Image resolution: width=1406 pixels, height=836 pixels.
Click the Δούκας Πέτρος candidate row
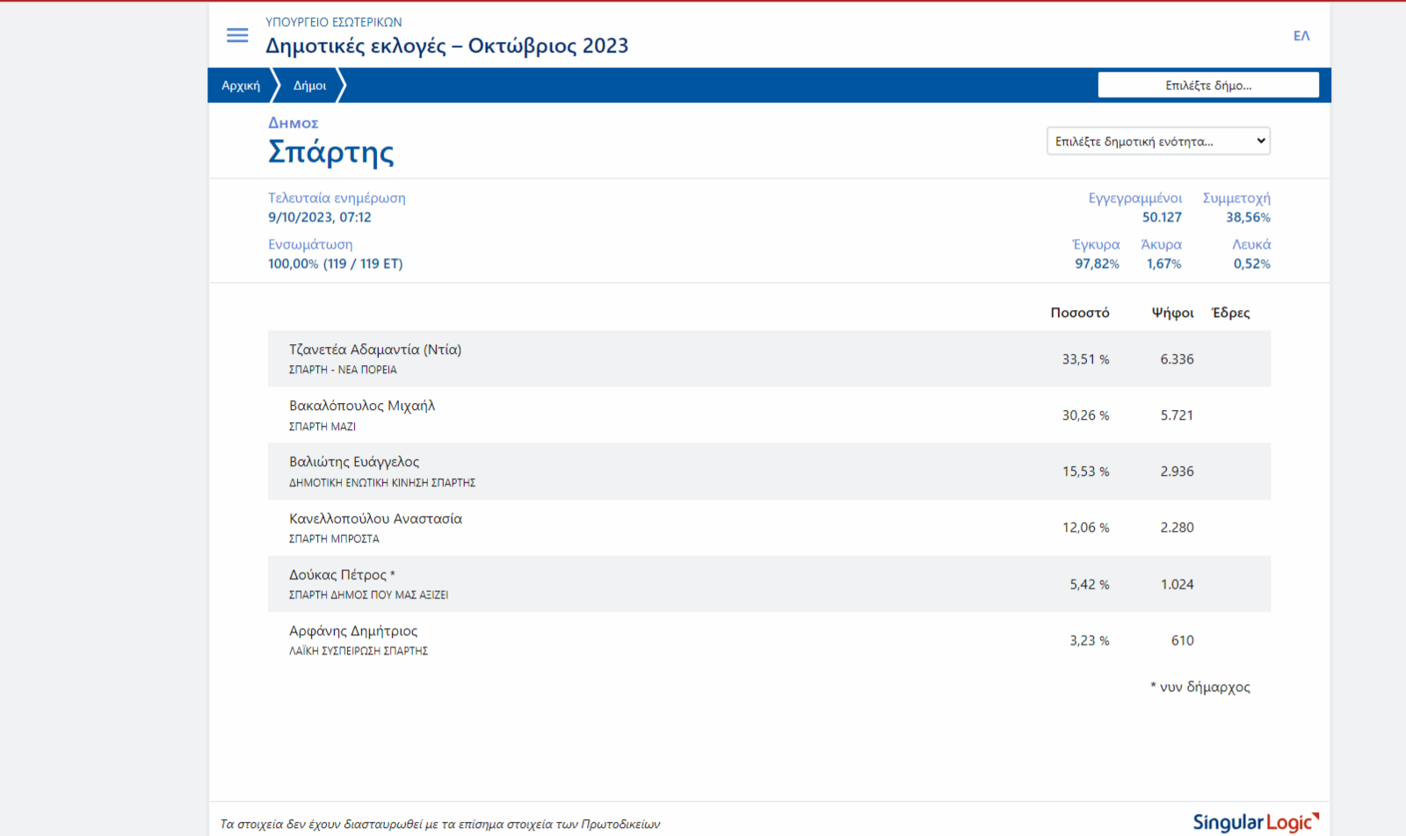pyautogui.click(x=769, y=584)
